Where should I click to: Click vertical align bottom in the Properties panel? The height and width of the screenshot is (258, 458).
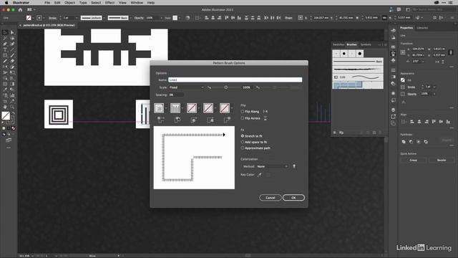tap(449, 122)
